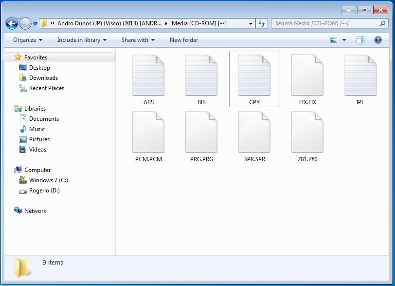Click the search magnifier icon
The height and width of the screenshot is (286, 395).
[382, 23]
